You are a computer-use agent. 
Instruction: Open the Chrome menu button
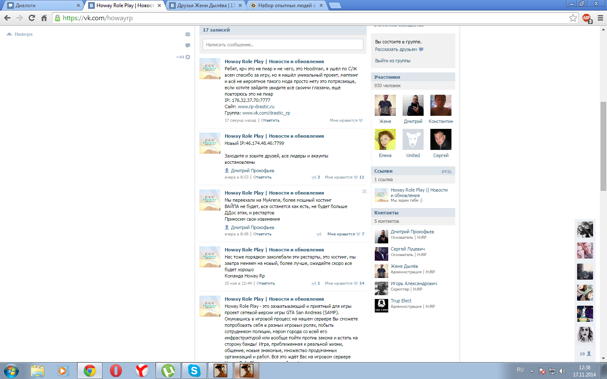point(600,18)
